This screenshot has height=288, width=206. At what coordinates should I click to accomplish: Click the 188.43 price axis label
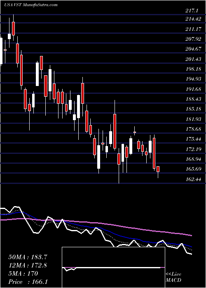pos(193,99)
